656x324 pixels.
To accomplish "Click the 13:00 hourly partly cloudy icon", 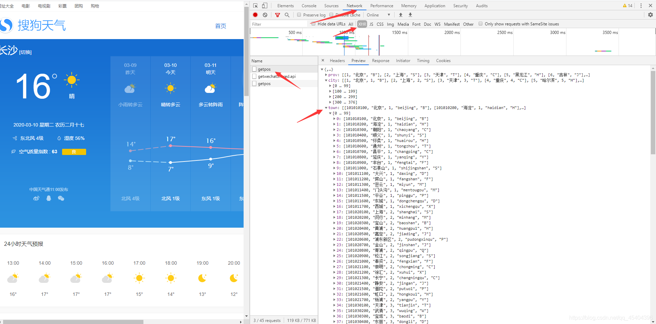I will pyautogui.click(x=13, y=278).
